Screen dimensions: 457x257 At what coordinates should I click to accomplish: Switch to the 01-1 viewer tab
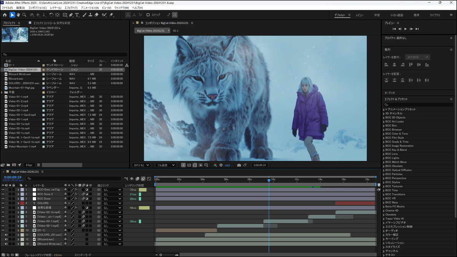176,30
